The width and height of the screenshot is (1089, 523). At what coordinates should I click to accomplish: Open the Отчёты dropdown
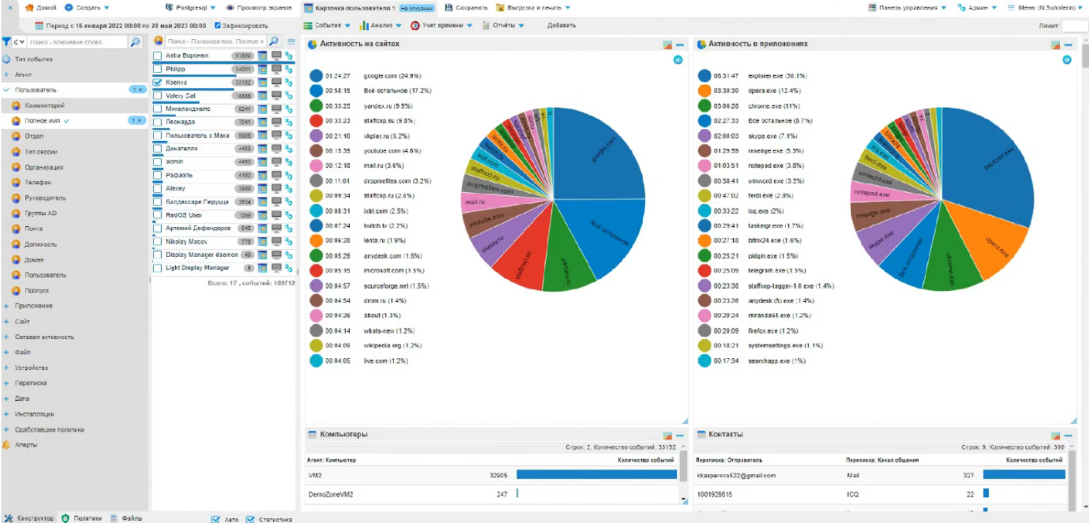coord(504,26)
